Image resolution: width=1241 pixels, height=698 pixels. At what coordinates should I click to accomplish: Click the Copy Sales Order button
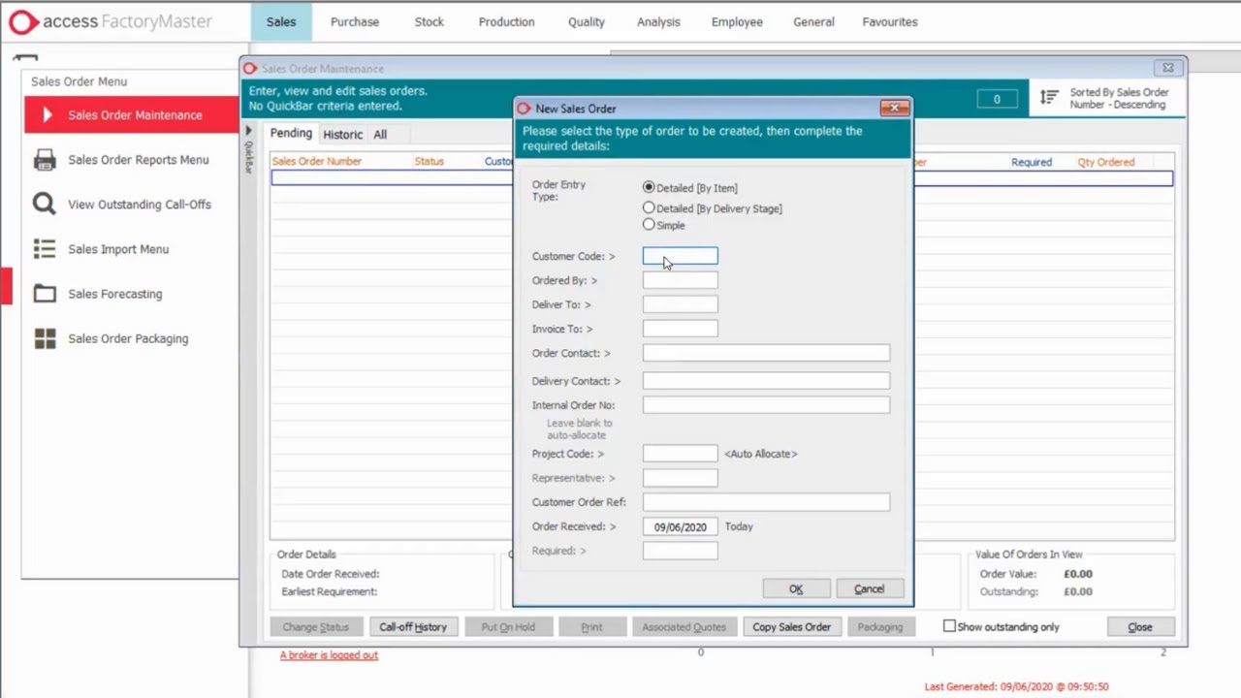(792, 626)
